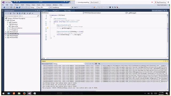Switch to the App.config editor tab
The width and height of the screenshot is (171, 96).
tap(67, 11)
